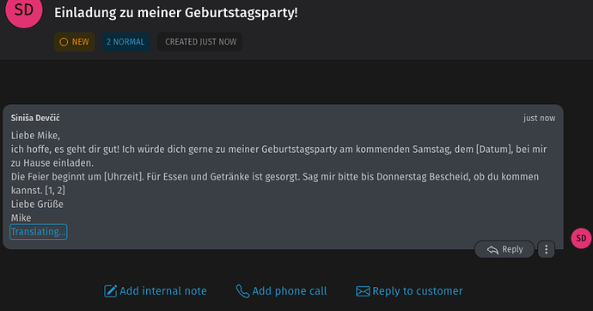Click the sender name Siniša Devčić
The width and height of the screenshot is (593, 311).
click(x=35, y=118)
